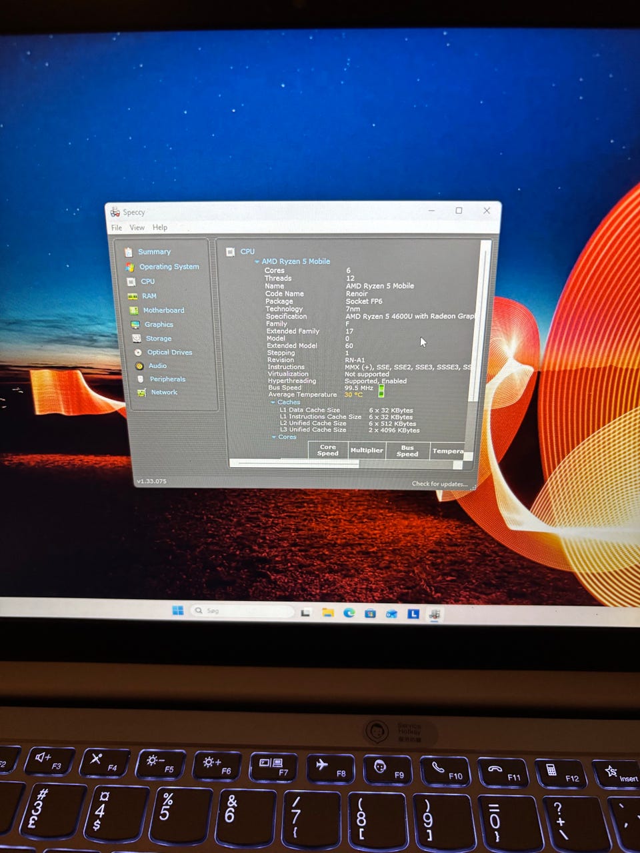Click the Extended Model row label
The width and height of the screenshot is (640, 853).
tap(292, 346)
